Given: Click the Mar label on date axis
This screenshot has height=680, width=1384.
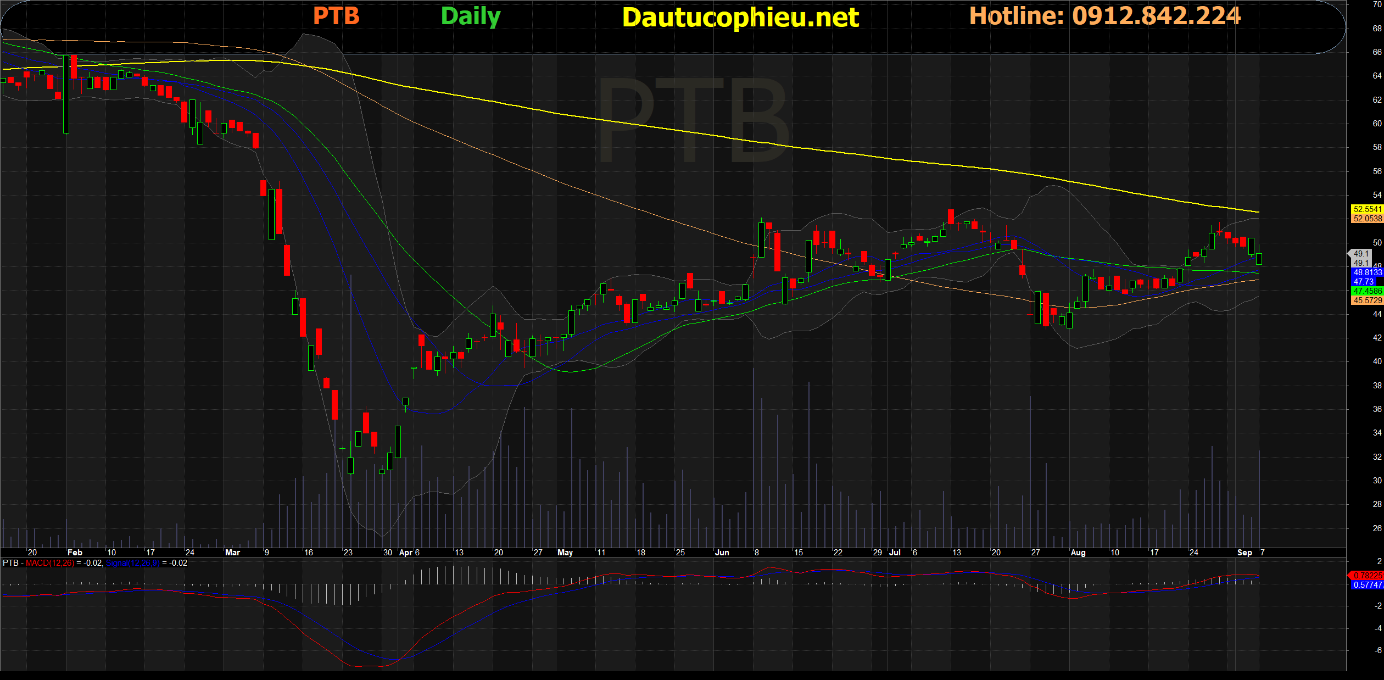Looking at the screenshot, I should coord(232,553).
